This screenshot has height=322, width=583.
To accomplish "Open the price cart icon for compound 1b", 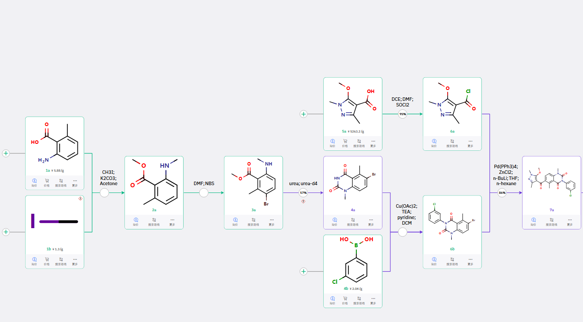I will tap(47, 260).
